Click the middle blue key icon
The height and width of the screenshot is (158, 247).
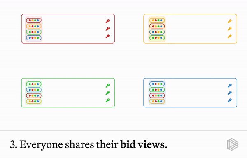pos(230,93)
